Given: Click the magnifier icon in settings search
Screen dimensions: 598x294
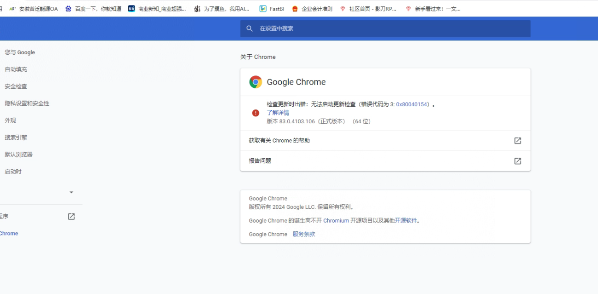Looking at the screenshot, I should click(x=249, y=29).
